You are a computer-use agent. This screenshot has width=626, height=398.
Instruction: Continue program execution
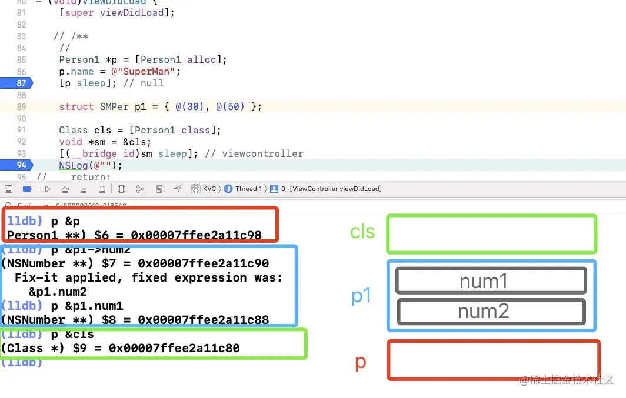46,189
